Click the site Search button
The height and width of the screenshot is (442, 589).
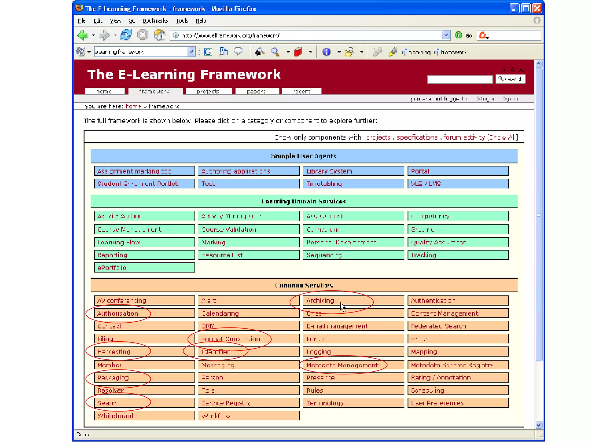tap(510, 79)
